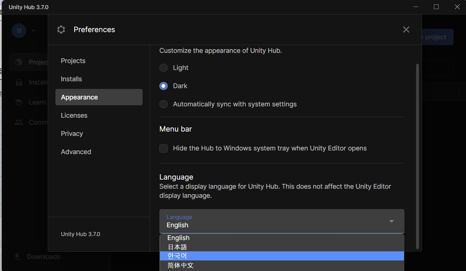466x271 pixels.
Task: Minimize the Unity Hub window
Action: [415, 7]
